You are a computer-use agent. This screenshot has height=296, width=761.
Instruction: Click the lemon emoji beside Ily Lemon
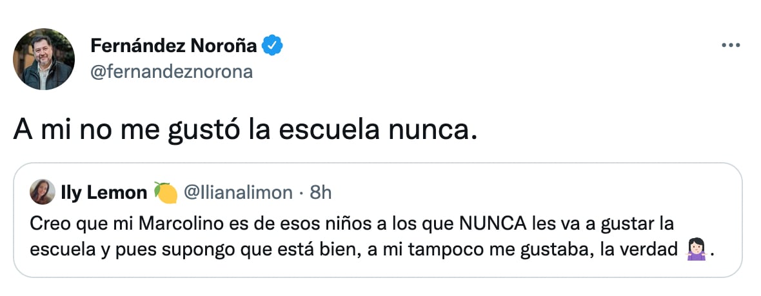pos(165,192)
